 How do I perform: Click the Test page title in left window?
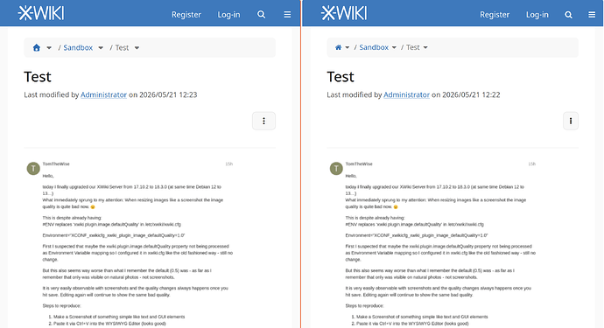tap(38, 77)
